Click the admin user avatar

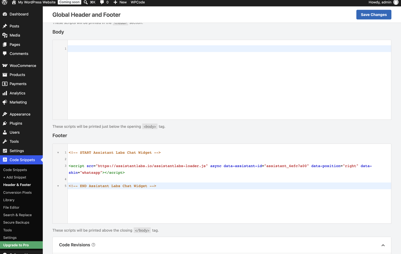click(x=396, y=2)
